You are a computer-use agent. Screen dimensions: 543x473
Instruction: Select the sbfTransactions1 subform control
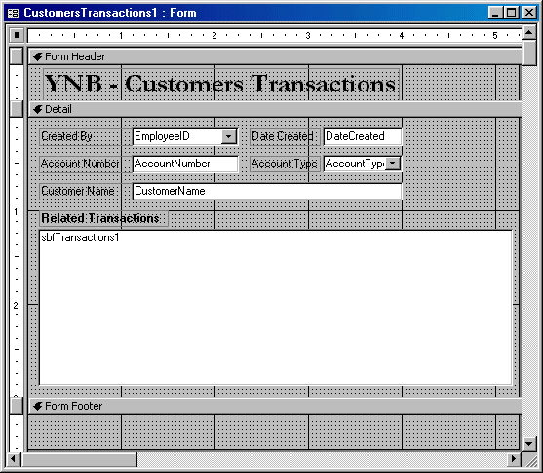point(276,308)
